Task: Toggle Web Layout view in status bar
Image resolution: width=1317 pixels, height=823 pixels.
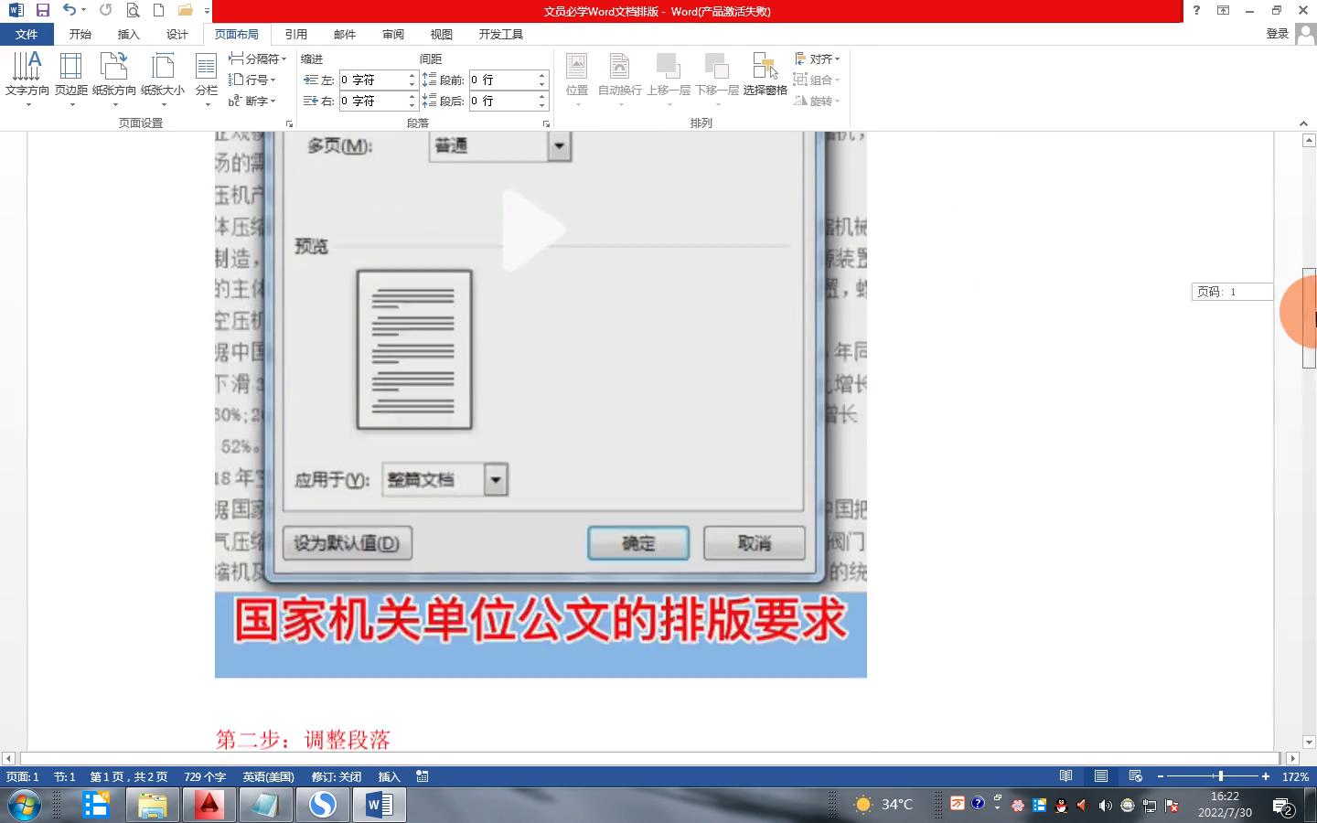Action: 1135,776
